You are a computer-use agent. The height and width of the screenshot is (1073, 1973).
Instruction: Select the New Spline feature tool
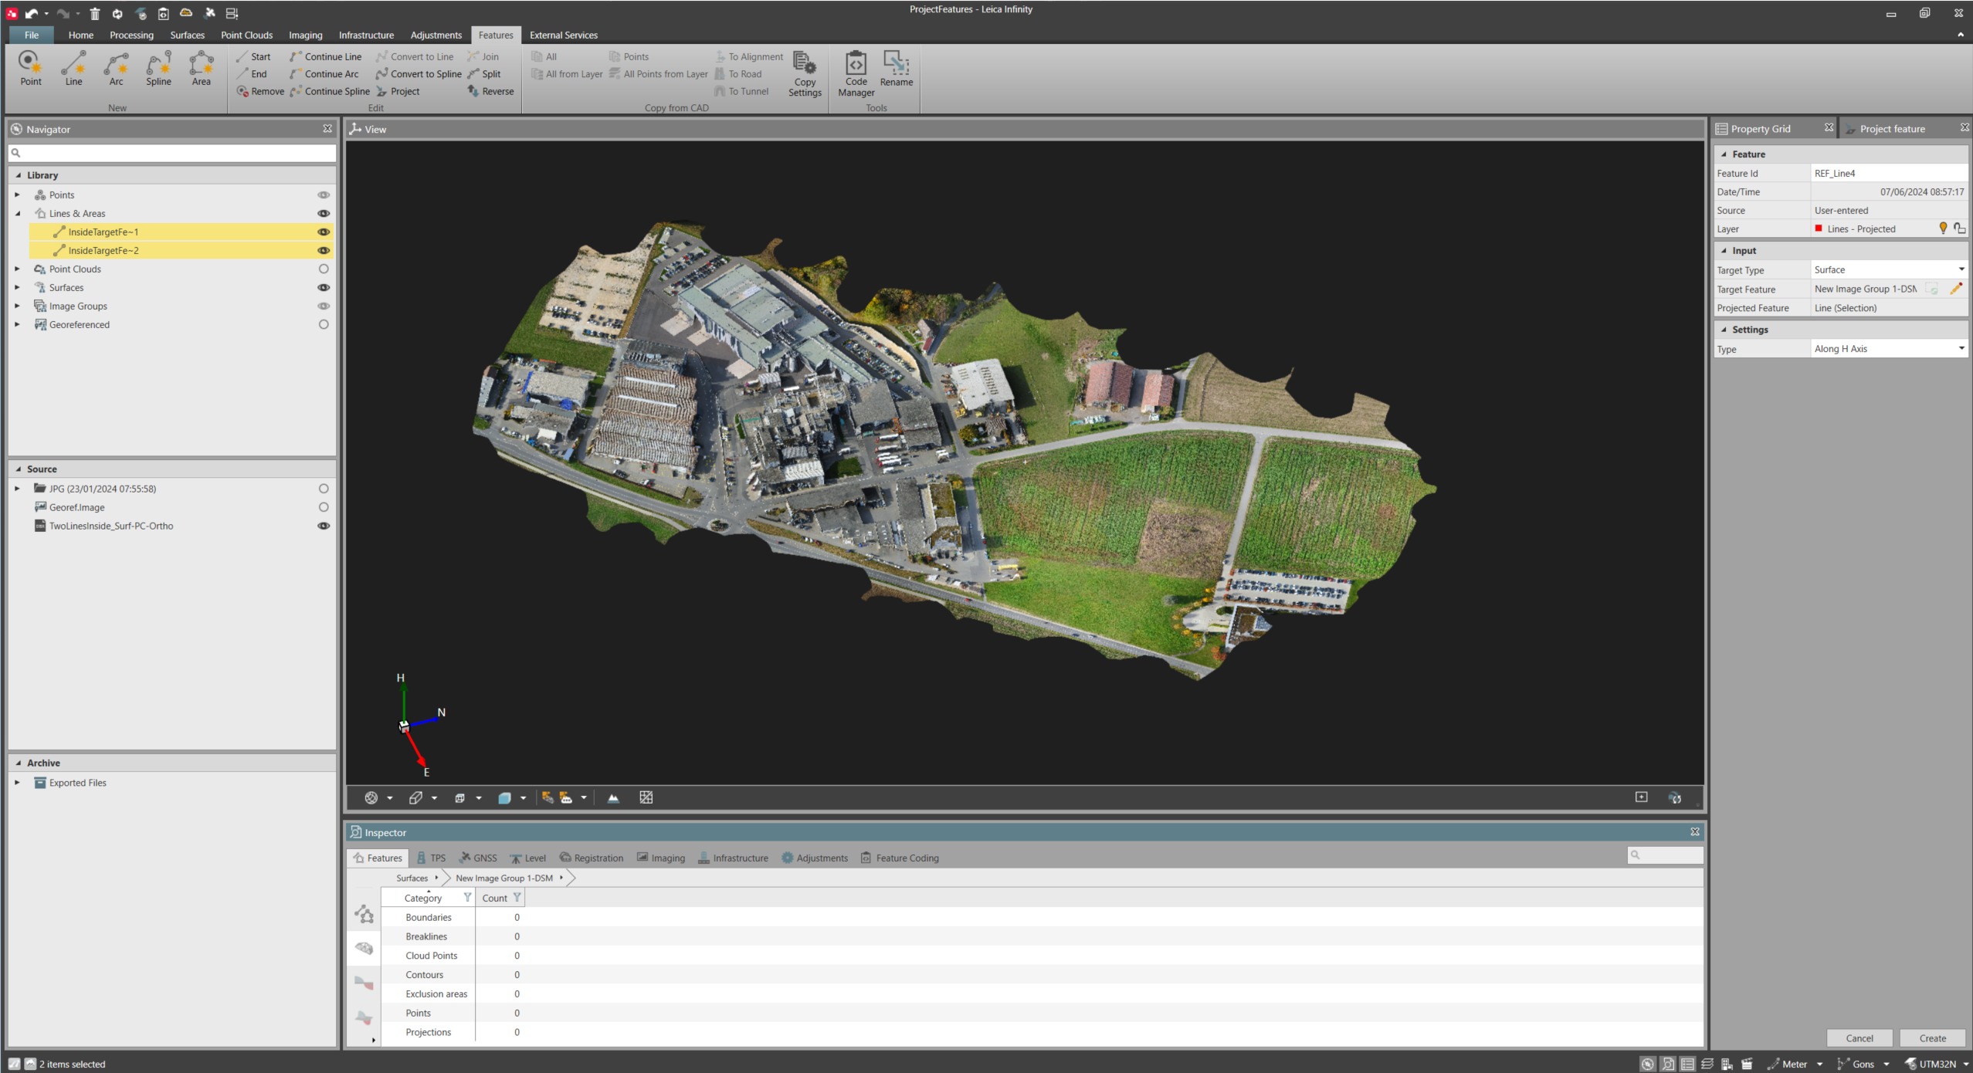coord(158,69)
